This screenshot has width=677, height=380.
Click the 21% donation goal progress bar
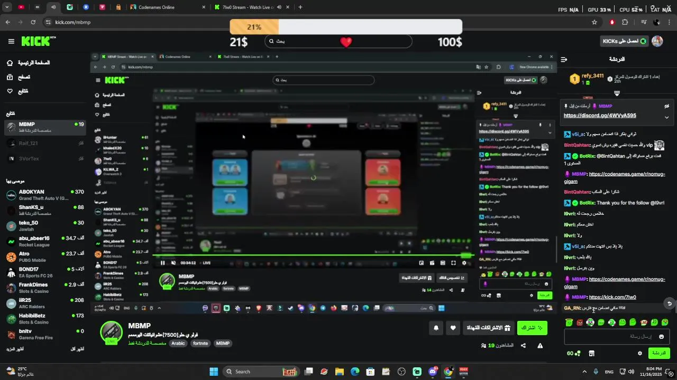click(346, 27)
